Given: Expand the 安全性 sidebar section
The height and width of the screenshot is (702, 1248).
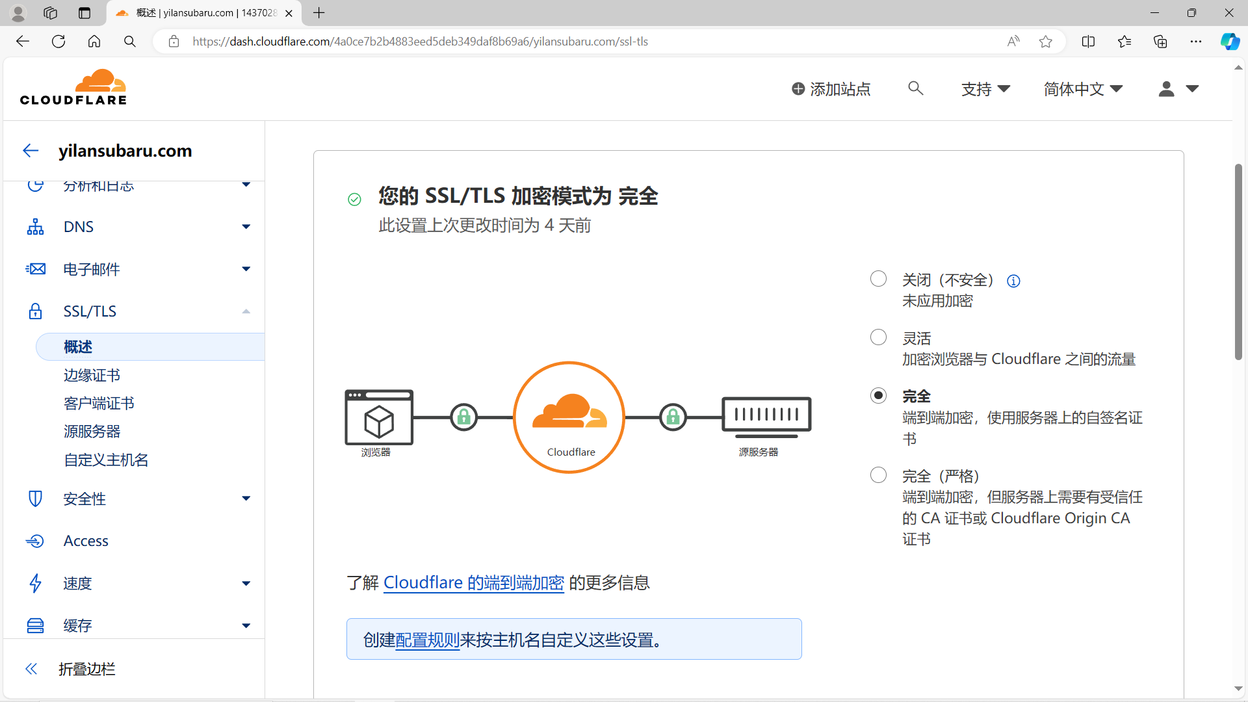Looking at the screenshot, I should [246, 499].
